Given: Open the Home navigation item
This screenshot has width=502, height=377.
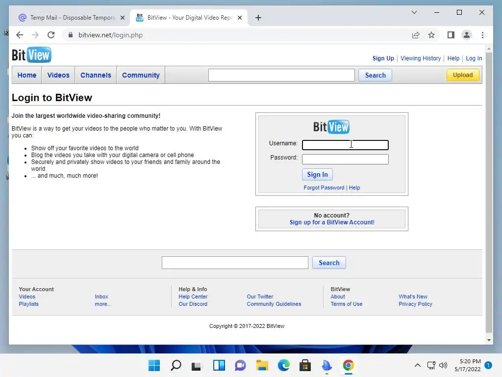Looking at the screenshot, I should tap(27, 75).
